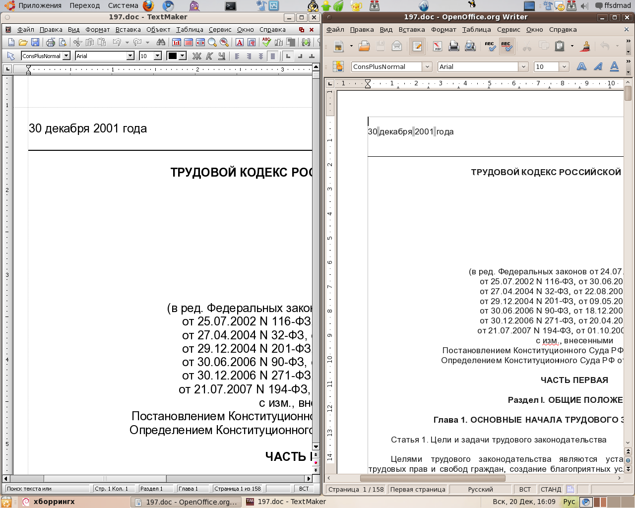Viewport: 635px width, 508px height.
Task: Open Styles and Formatting icon in Writer
Action: tap(338, 66)
